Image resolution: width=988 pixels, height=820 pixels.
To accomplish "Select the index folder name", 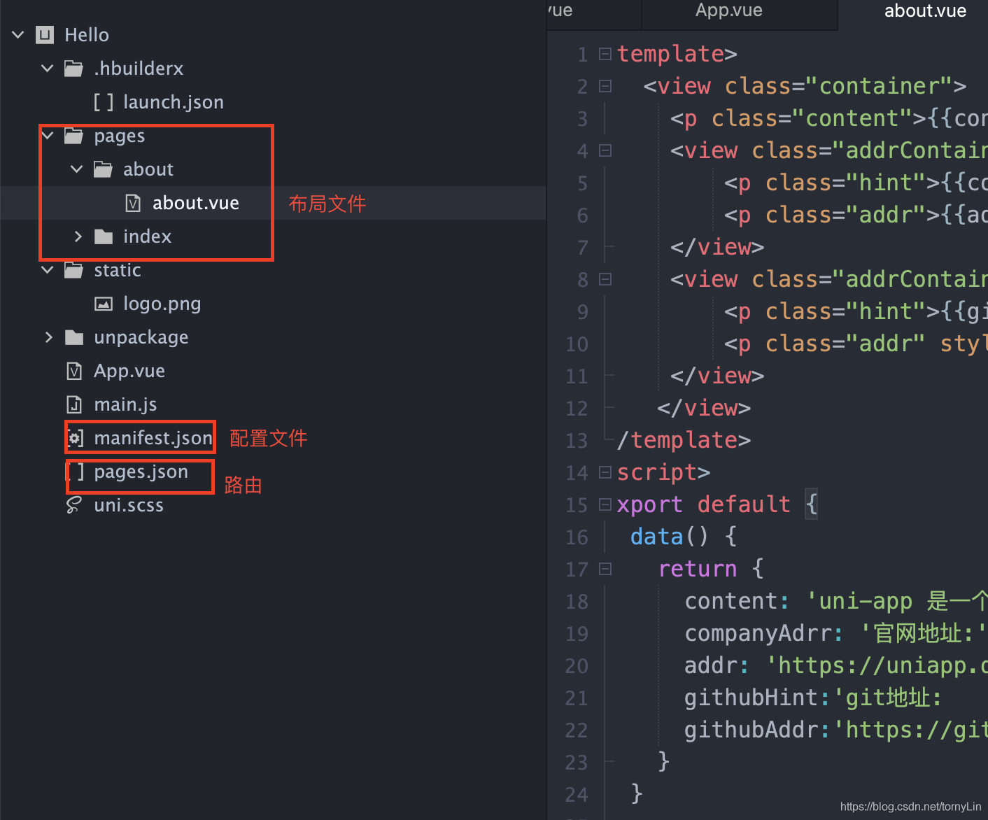I will pos(147,236).
